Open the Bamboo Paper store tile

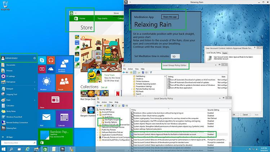coord(55,137)
